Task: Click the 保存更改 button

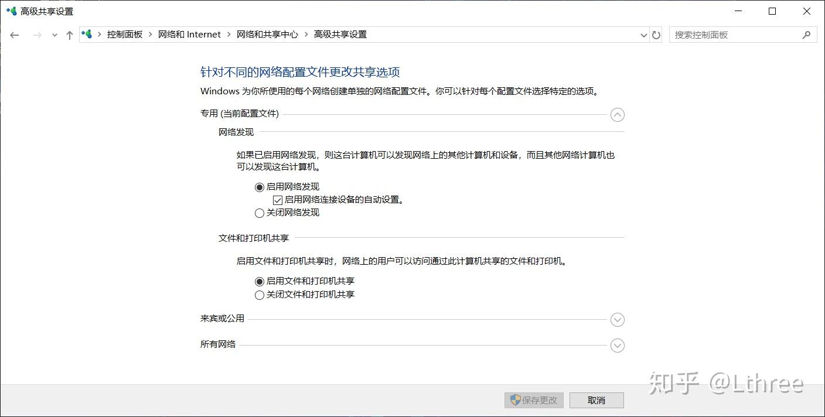Action: click(534, 400)
